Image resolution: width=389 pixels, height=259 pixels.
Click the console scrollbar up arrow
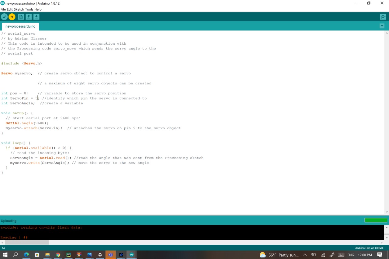tap(387, 227)
